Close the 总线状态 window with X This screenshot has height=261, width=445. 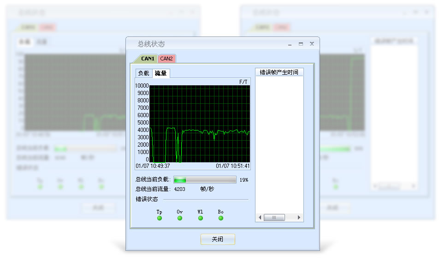coord(312,44)
